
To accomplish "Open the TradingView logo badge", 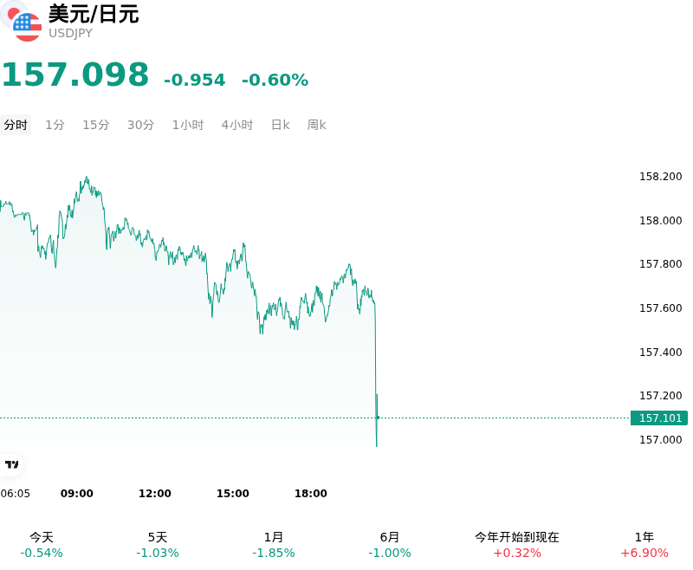I will coord(11,464).
